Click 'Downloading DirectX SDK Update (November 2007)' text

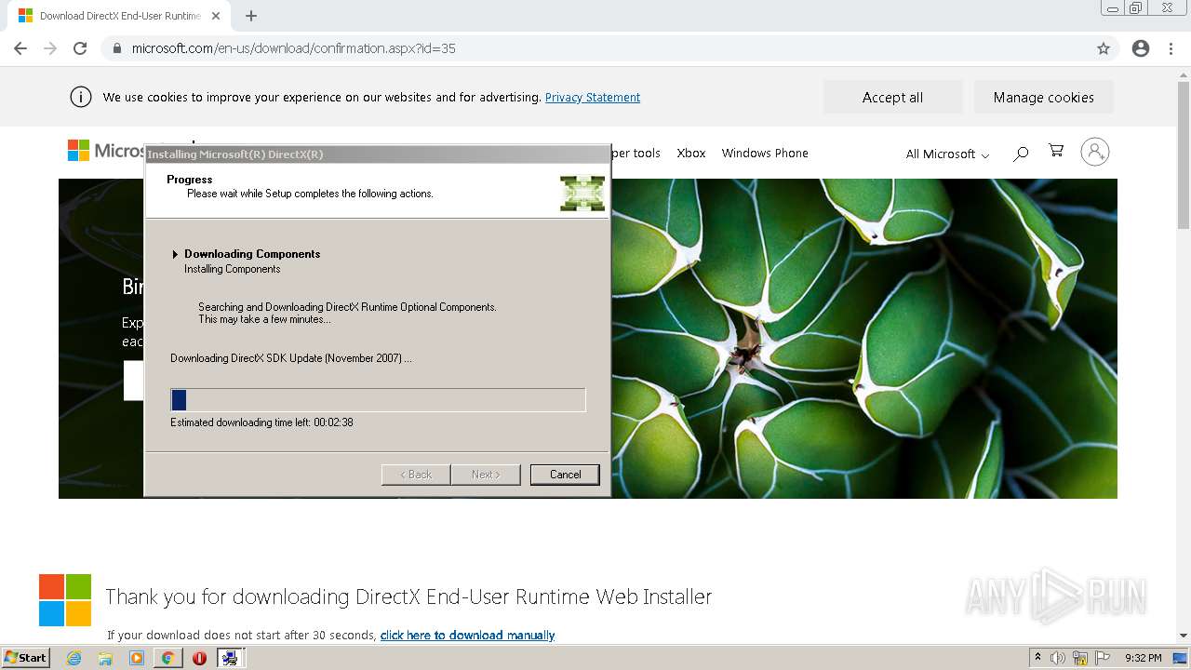(291, 358)
